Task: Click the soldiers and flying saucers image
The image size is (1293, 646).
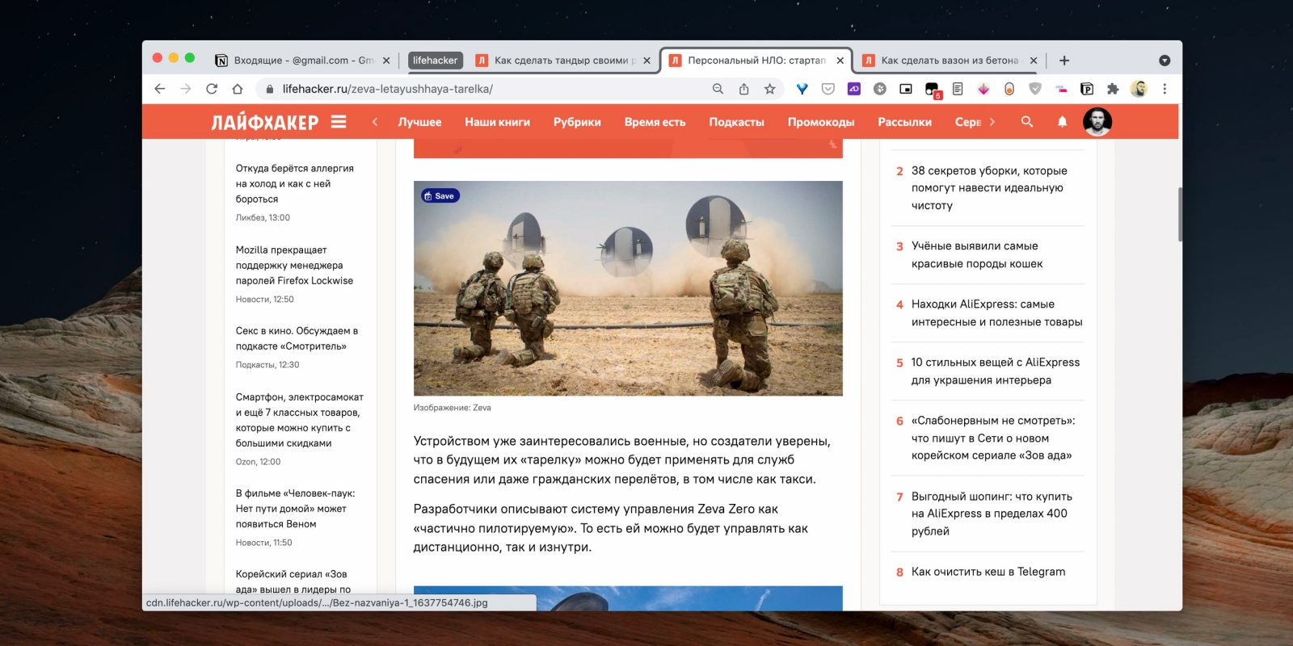Action: (628, 288)
